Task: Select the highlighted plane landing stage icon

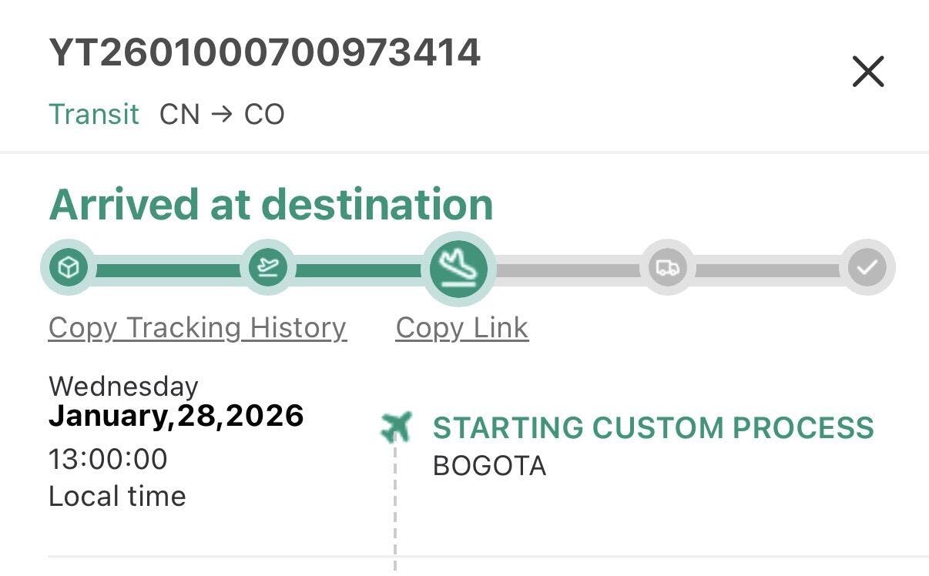Action: tap(458, 269)
